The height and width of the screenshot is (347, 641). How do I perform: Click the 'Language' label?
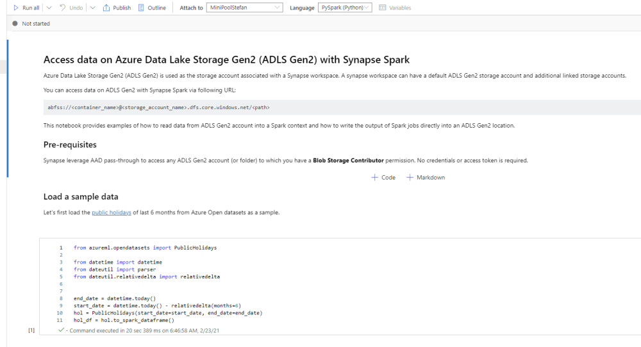pos(302,8)
